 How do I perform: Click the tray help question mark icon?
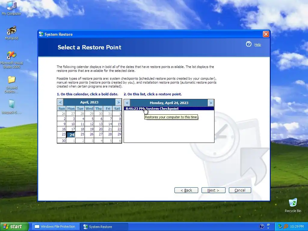pos(262,226)
